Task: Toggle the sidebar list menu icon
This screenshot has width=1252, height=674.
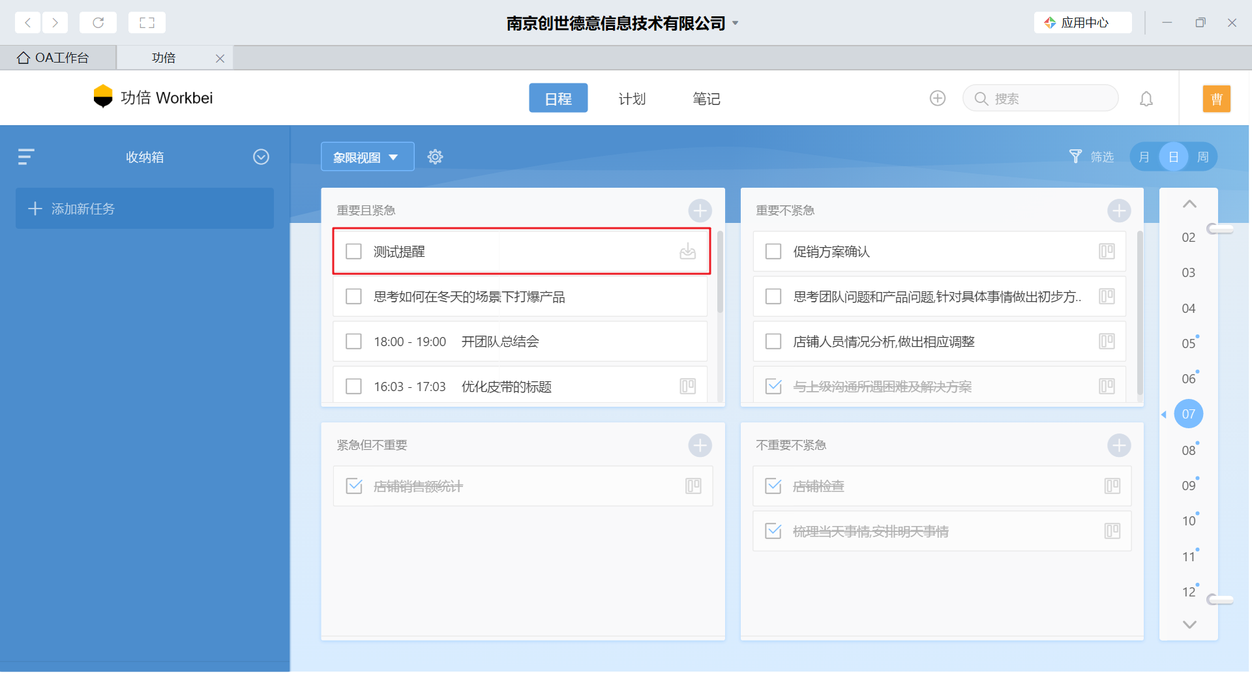Action: (x=26, y=156)
